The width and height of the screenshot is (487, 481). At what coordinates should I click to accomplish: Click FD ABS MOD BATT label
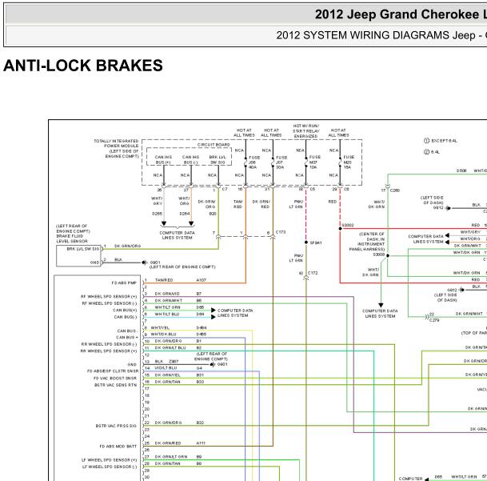[118, 446]
